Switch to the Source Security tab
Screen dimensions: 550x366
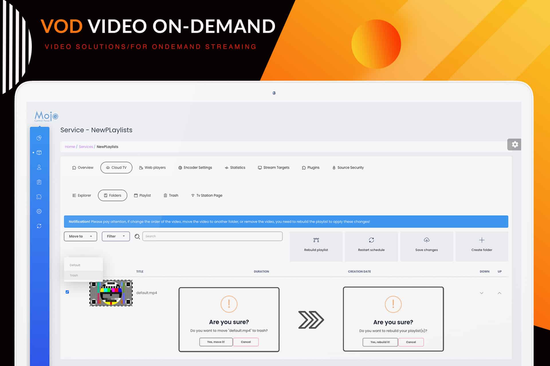pos(348,168)
